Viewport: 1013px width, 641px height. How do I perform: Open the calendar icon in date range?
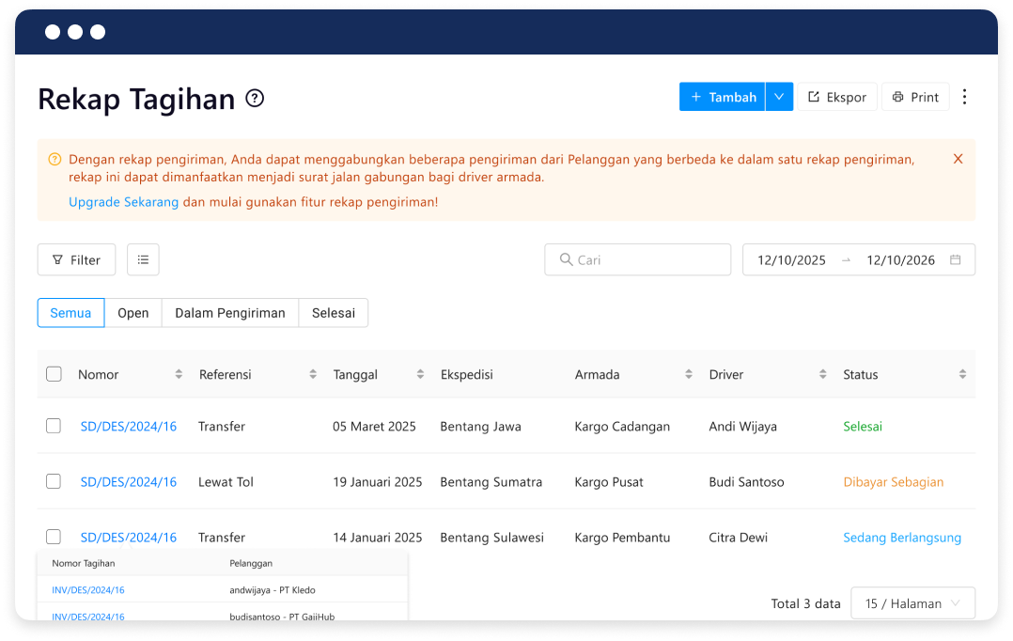tap(956, 259)
